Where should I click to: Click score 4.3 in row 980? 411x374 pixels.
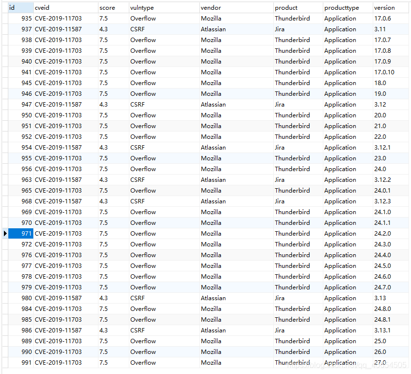[114, 298]
